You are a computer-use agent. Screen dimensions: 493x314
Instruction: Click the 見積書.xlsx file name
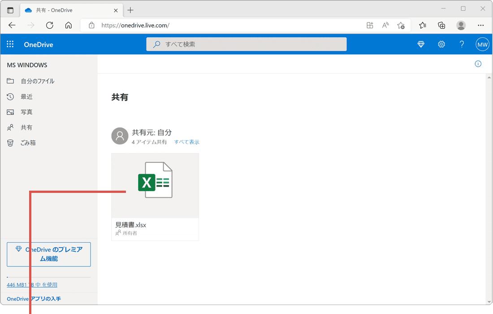click(131, 225)
